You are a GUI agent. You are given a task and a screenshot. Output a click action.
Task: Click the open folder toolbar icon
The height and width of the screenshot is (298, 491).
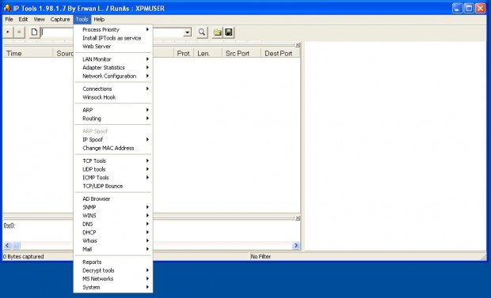[217, 32]
